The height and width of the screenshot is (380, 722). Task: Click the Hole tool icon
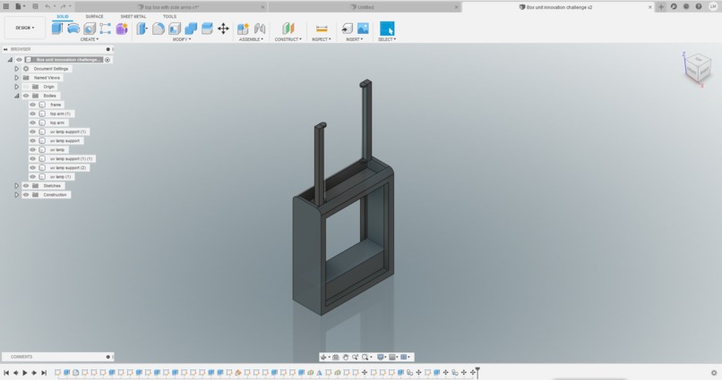[90, 29]
